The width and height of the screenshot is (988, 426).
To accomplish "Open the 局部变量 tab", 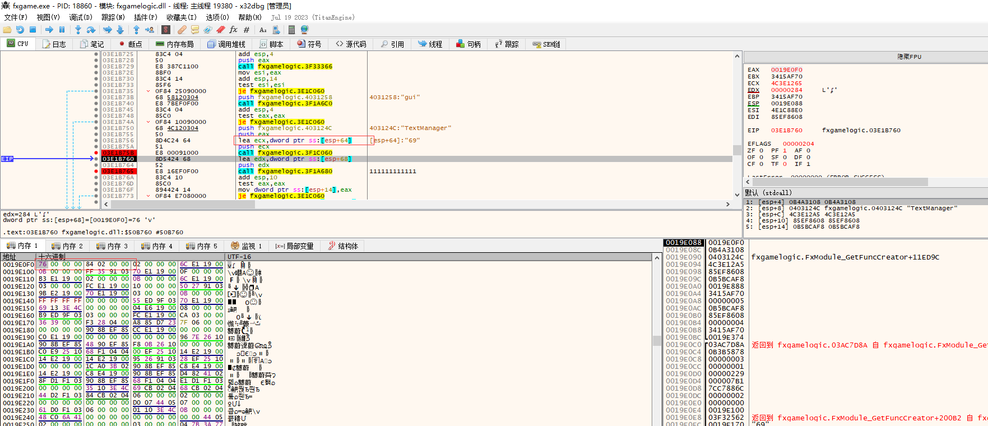I will pyautogui.click(x=294, y=246).
